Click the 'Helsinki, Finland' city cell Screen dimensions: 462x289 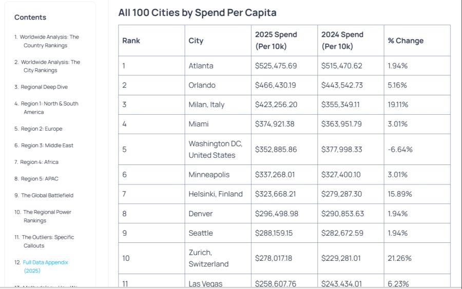(216, 194)
